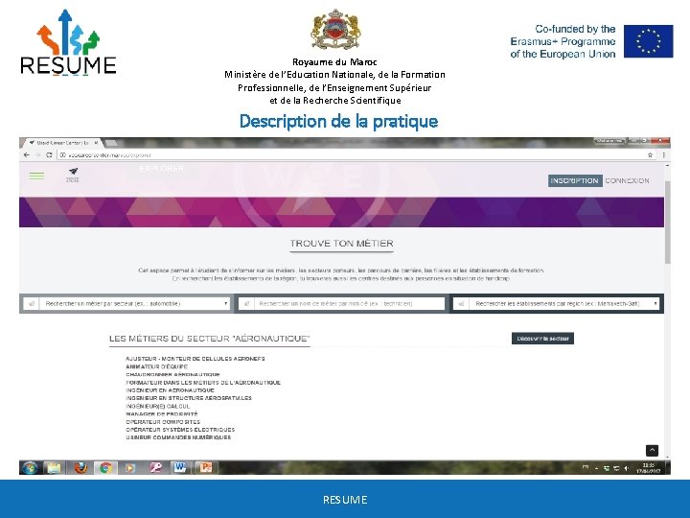
Task: Click the volume icon in the system tray
Action: [x=626, y=468]
